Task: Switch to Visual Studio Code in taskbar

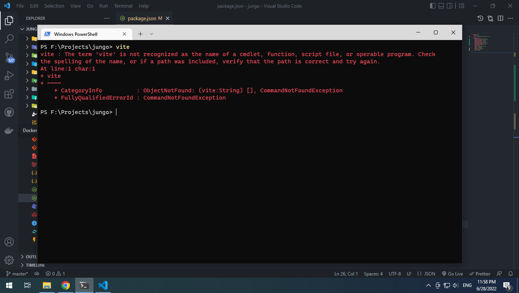Action: coord(103,285)
